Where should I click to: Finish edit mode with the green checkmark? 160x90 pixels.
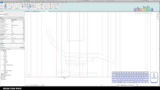tap(50, 7)
